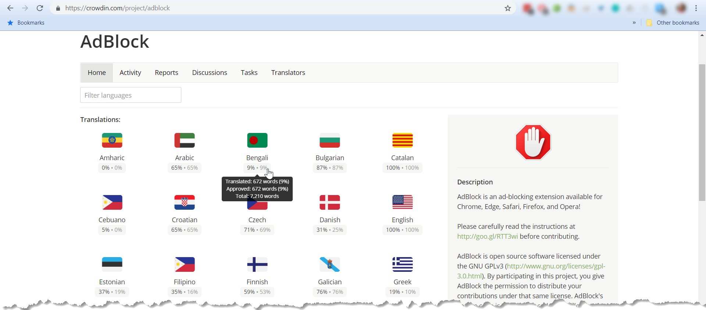The height and width of the screenshot is (310, 706).
Task: Open the Galician flag icon
Action: (x=330, y=264)
